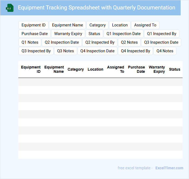The width and height of the screenshot is (189, 179).
Task: Select the Q2 Inspection Date tag
Action: pyautogui.click(x=62, y=42)
